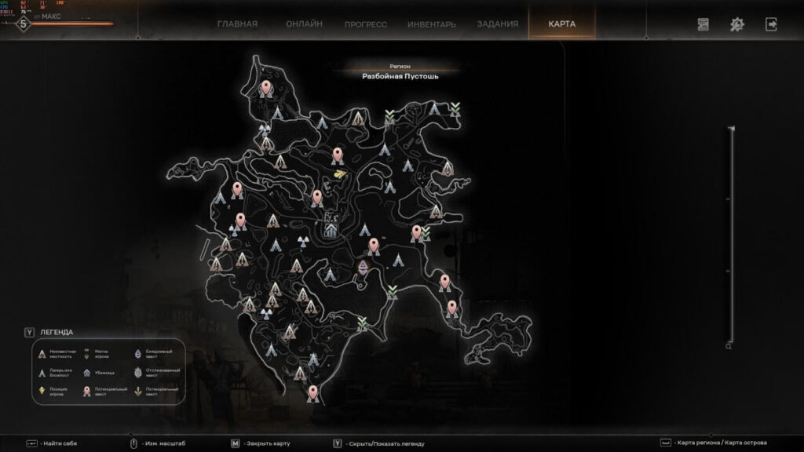Viewport: 804px width, 452px height.
Task: Switch to the ОНЛАЙН tab
Action: 304,24
